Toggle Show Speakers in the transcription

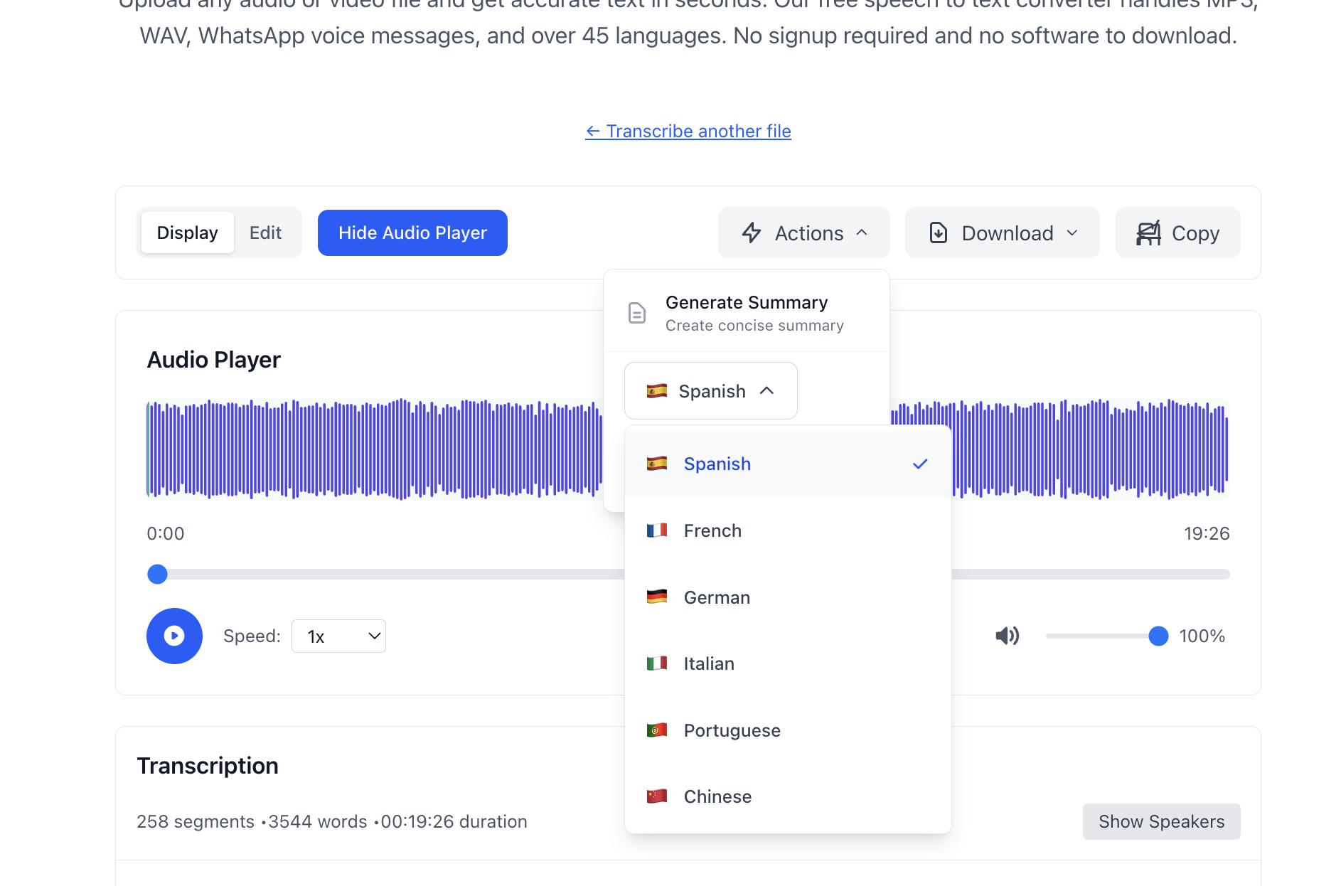coord(1161,821)
